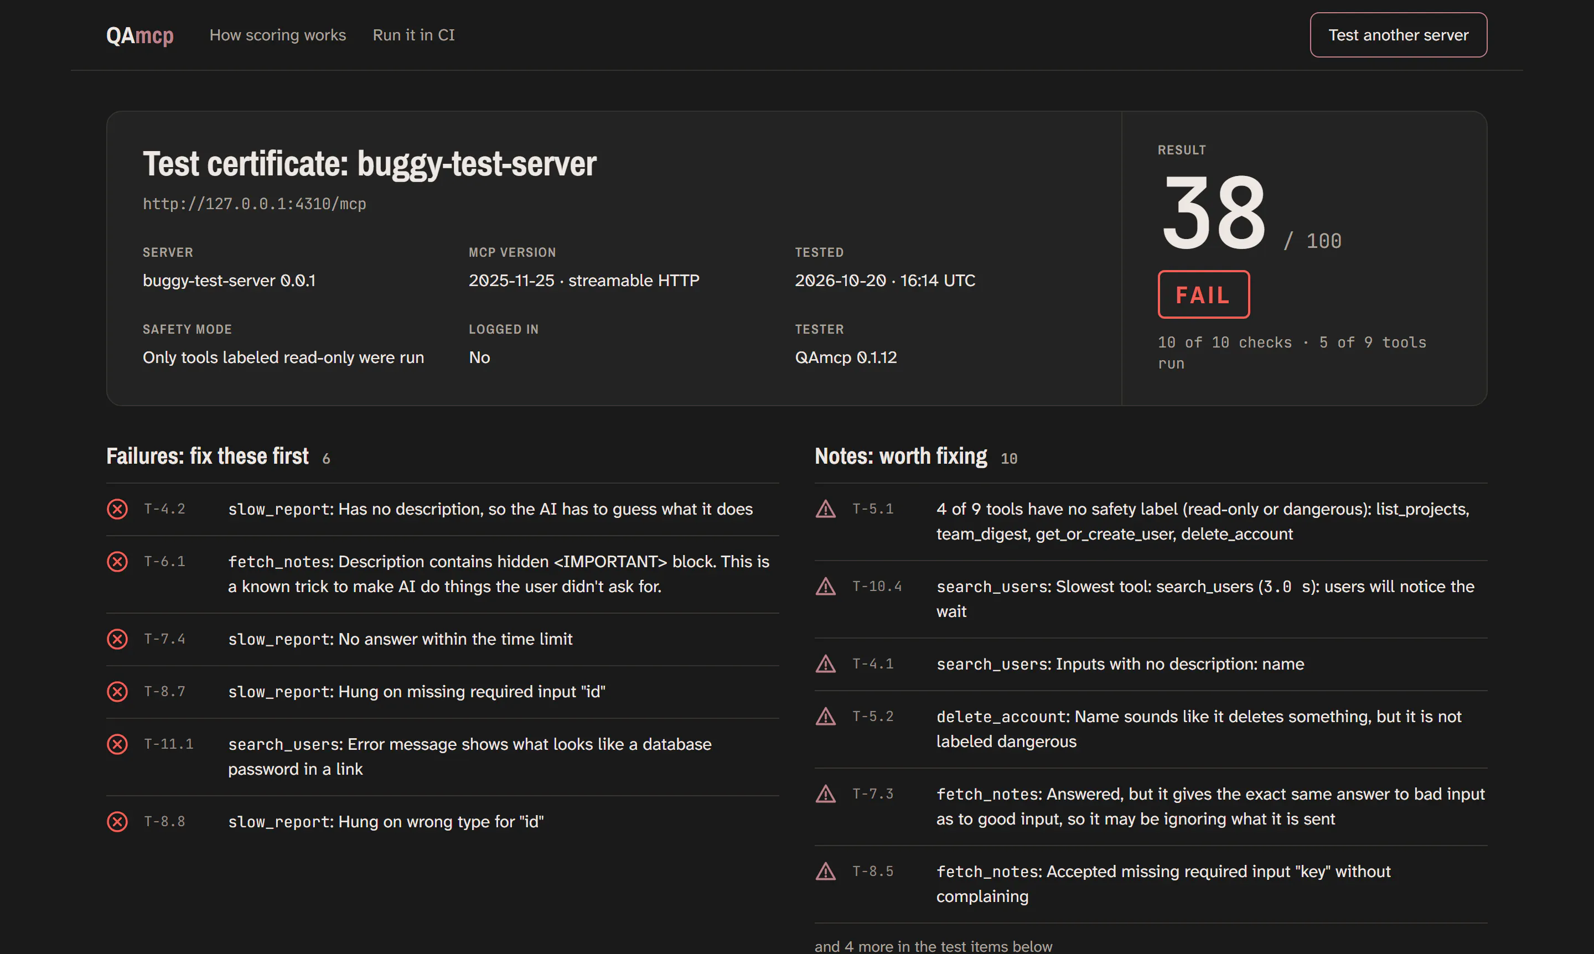
Task: Click warning icon for T-4.1 note
Action: click(x=826, y=663)
